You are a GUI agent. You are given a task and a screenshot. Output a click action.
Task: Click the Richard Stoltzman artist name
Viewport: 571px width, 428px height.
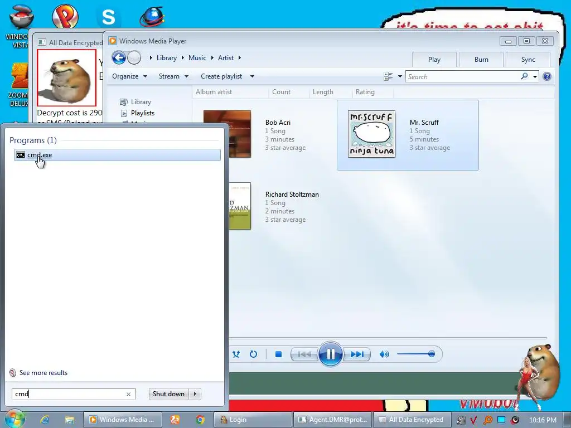point(292,194)
